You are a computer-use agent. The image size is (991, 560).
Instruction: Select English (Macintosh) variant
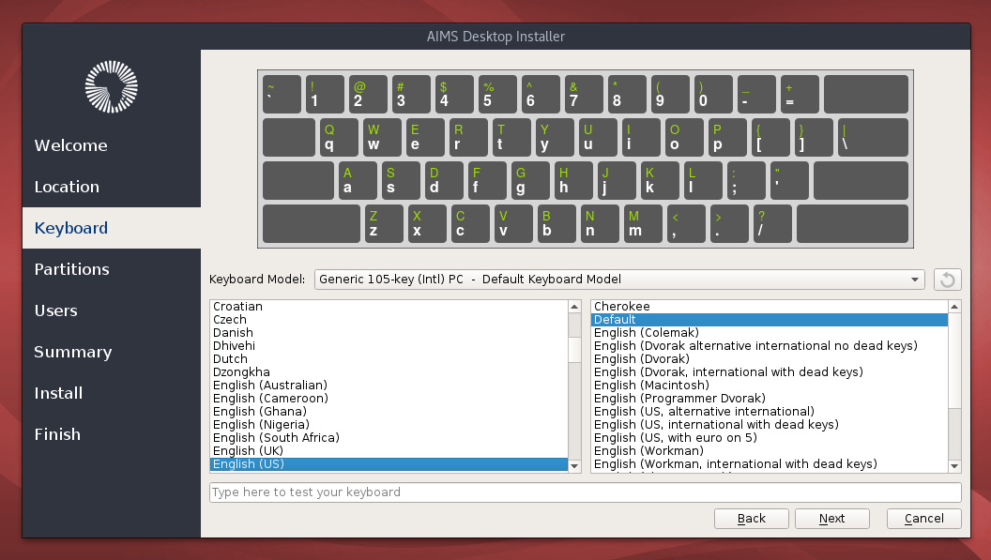coord(770,385)
